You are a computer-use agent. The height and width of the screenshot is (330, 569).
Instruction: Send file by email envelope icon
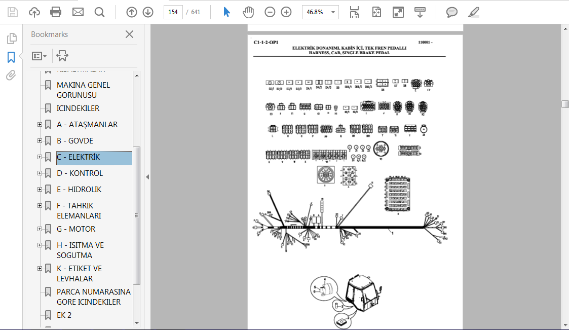(x=78, y=12)
